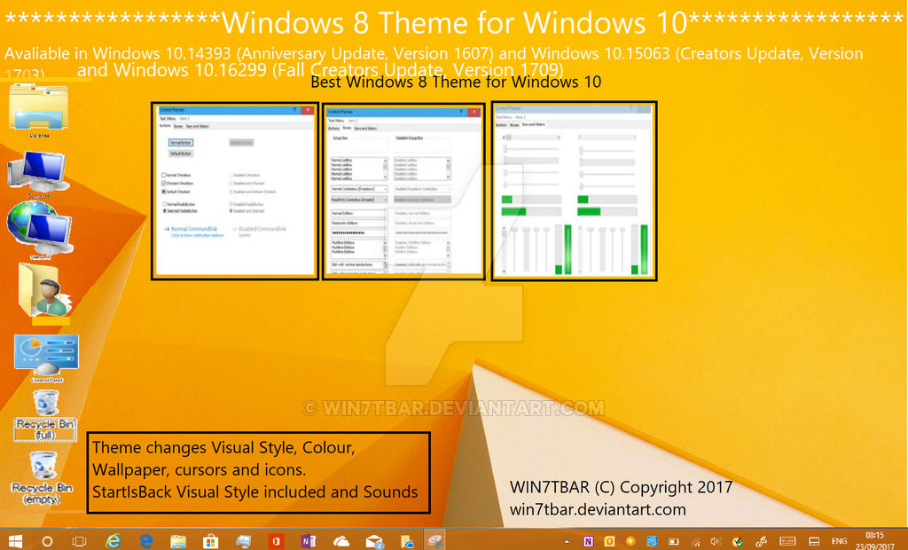Open Test Menu in the first preview window
This screenshot has width=908, height=550.
pyautogui.click(x=168, y=119)
